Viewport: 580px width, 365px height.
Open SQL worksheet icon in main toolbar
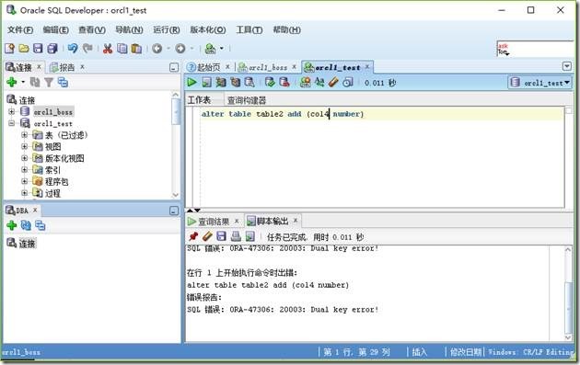pyautogui.click(x=210, y=49)
